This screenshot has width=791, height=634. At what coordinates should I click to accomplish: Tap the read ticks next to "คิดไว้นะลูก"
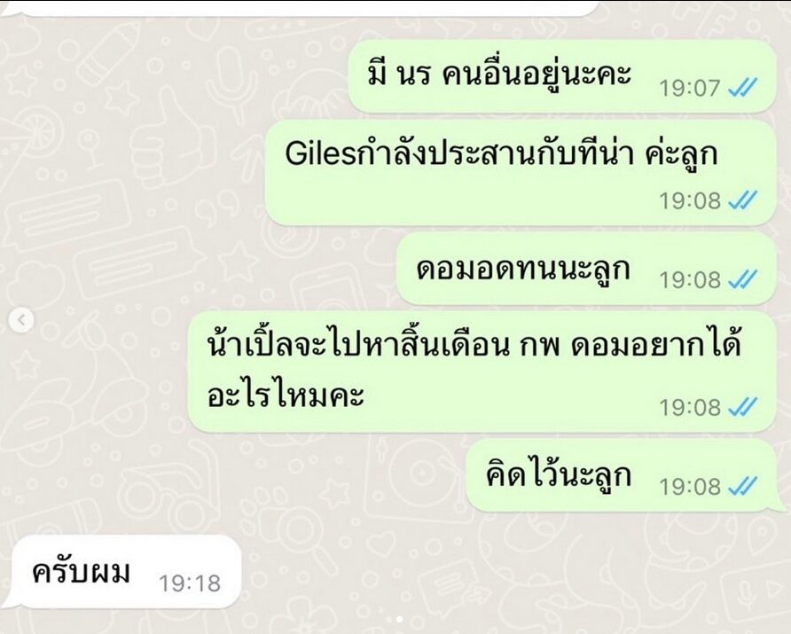click(x=742, y=486)
